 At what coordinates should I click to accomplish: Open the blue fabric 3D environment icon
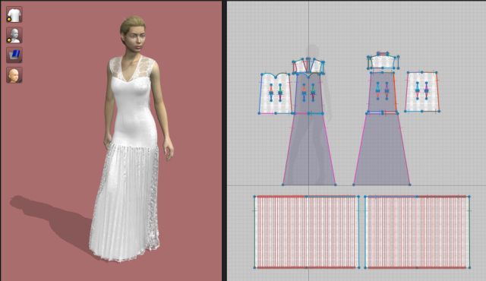(x=14, y=55)
